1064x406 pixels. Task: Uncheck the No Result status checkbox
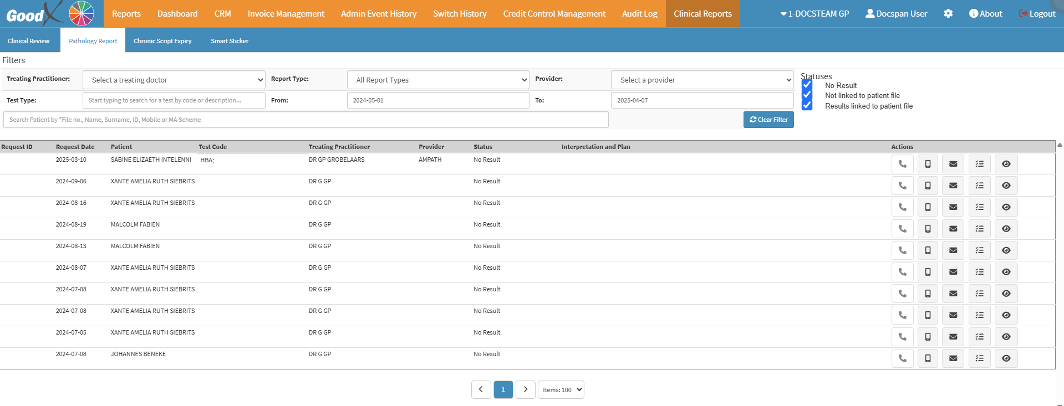(x=807, y=85)
